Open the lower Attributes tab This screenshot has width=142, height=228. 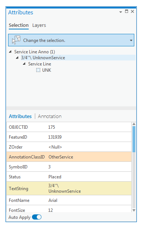(x=20, y=116)
